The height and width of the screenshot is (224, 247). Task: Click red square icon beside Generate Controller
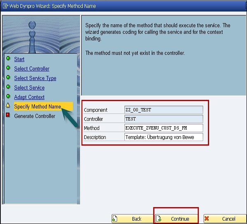(x=8, y=115)
